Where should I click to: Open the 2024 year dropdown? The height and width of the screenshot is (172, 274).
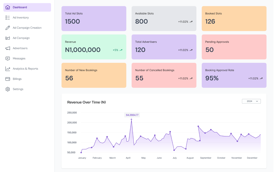tap(251, 101)
